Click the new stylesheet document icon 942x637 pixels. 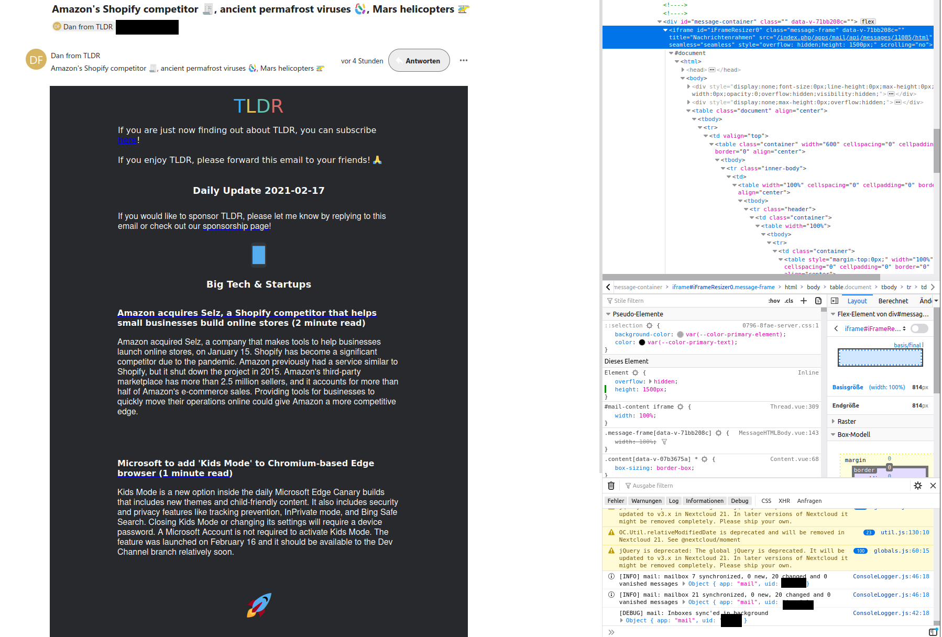point(818,301)
